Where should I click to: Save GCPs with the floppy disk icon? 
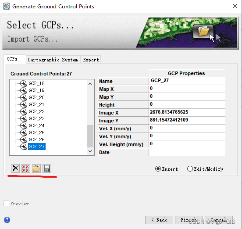(47, 168)
